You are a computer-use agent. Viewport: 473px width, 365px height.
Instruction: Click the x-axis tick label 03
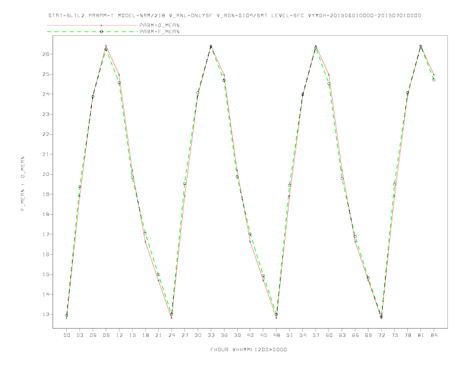point(79,335)
